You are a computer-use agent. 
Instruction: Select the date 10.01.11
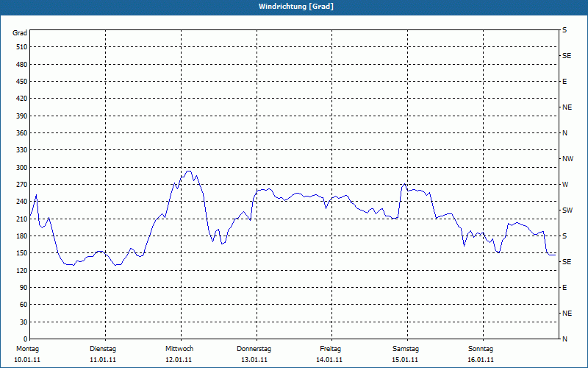(x=27, y=360)
